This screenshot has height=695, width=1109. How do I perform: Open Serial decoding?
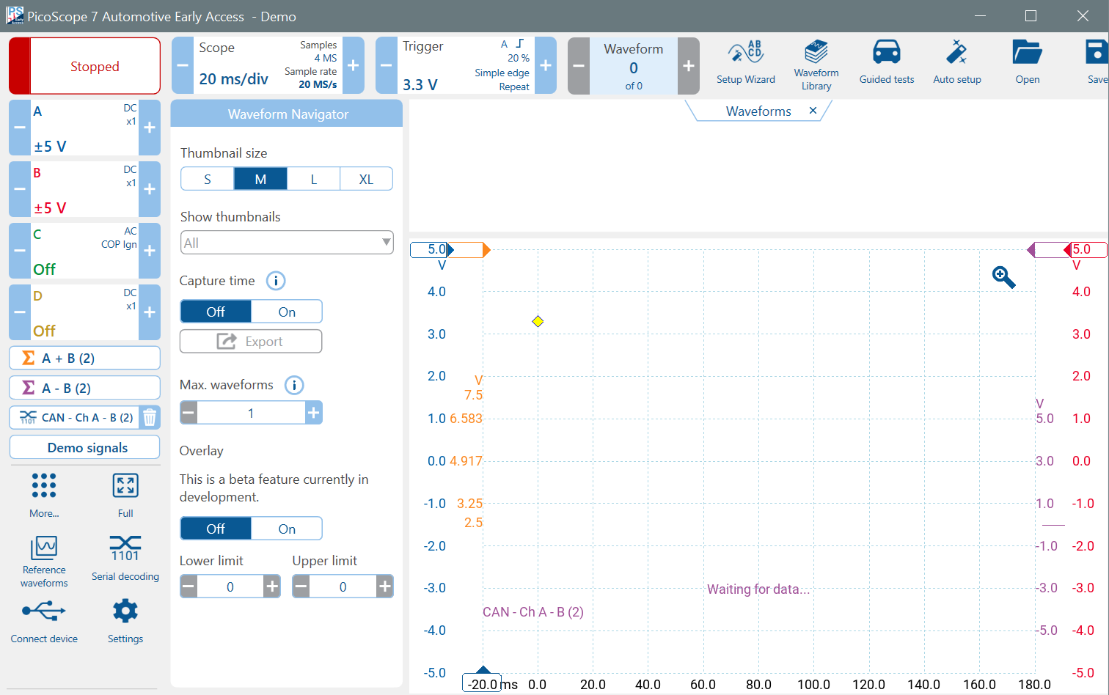click(x=125, y=559)
